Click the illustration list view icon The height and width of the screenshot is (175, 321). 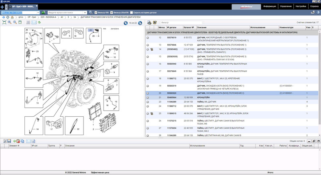pos(28,22)
